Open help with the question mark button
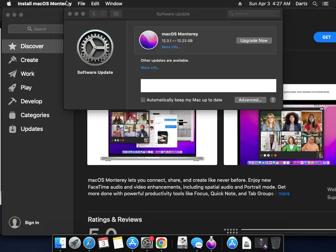 [x=273, y=100]
